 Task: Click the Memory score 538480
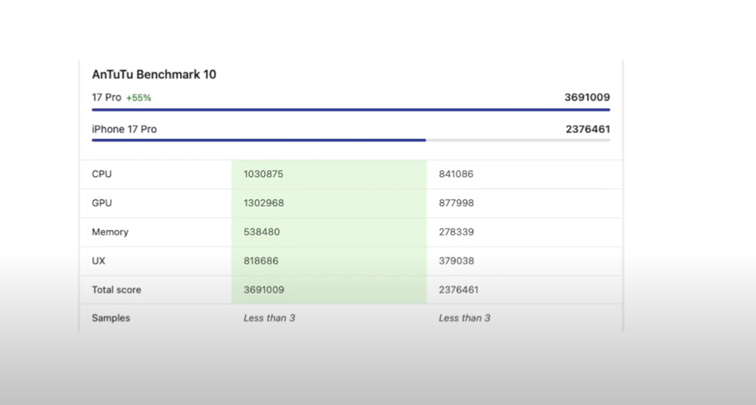pos(262,232)
